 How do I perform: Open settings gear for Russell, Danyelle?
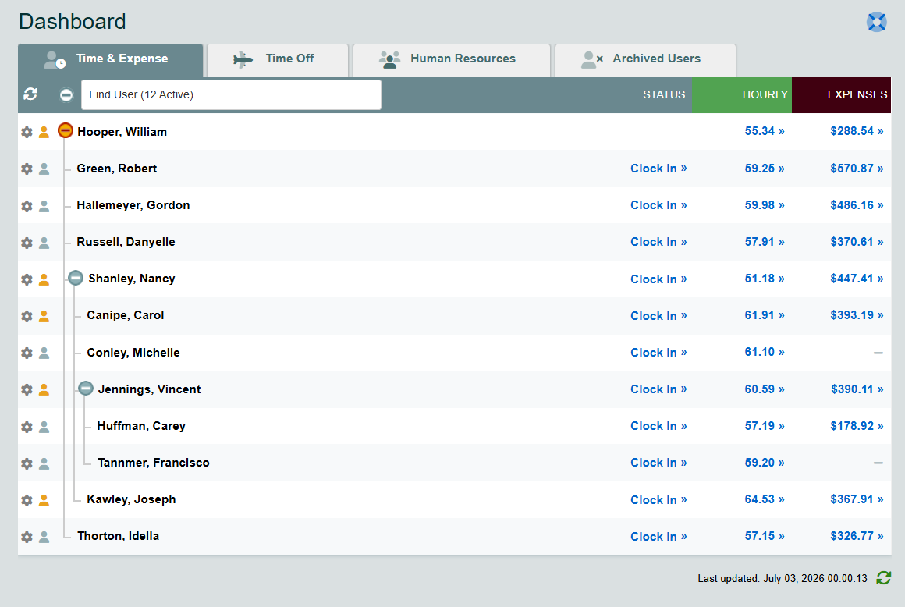pos(27,243)
